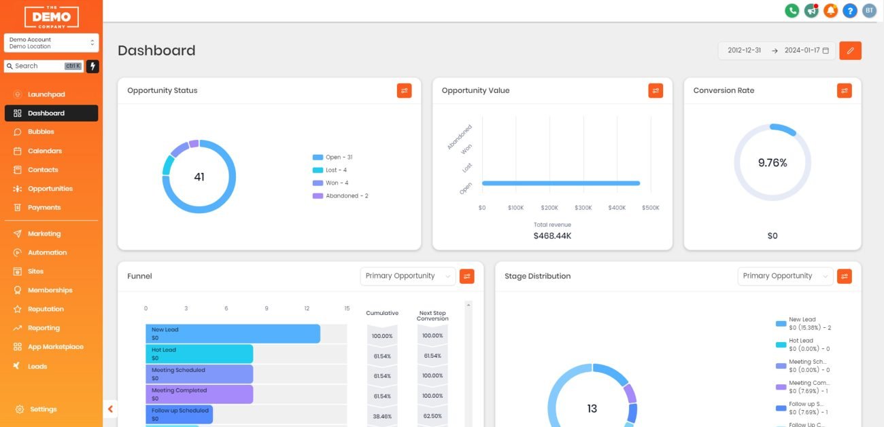
Task: Click the $468.44K total revenue value
Action: point(552,236)
